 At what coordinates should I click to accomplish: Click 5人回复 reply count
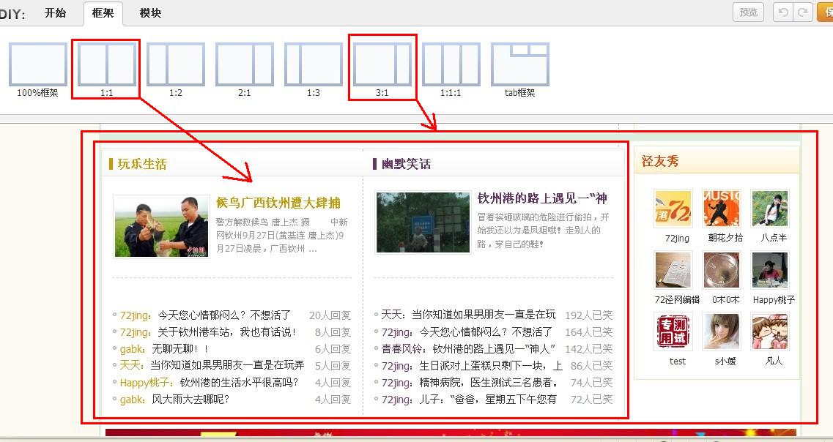(333, 366)
